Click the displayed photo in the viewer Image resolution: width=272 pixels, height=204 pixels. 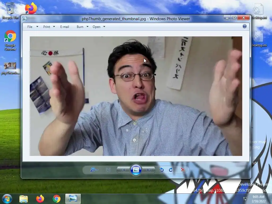coord(136,96)
